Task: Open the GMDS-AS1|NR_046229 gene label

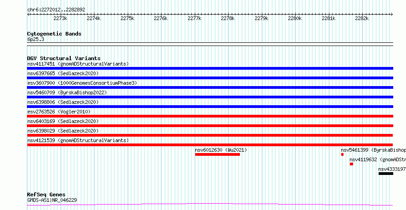Action: (x=52, y=200)
